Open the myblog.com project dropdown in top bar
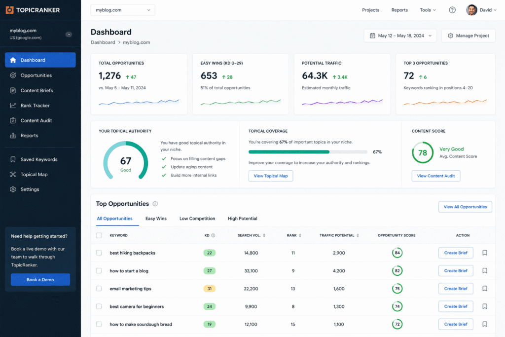505x337 pixels. point(123,10)
